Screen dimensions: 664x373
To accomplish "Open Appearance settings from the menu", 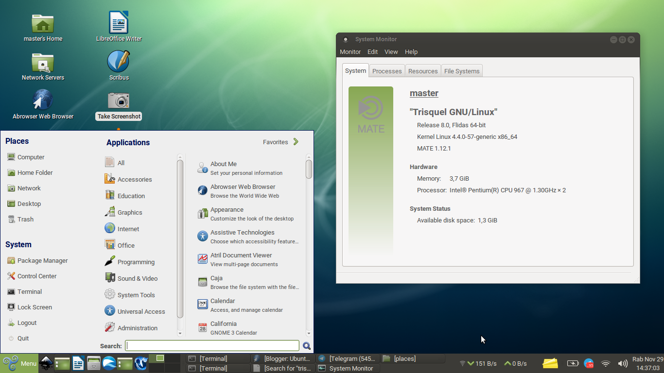I will 248,214.
